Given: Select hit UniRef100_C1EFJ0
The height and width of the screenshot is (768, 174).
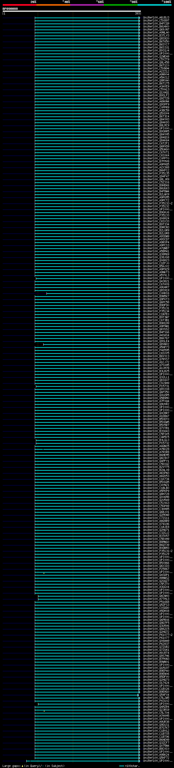Looking at the screenshot, I should (x=156, y=263).
